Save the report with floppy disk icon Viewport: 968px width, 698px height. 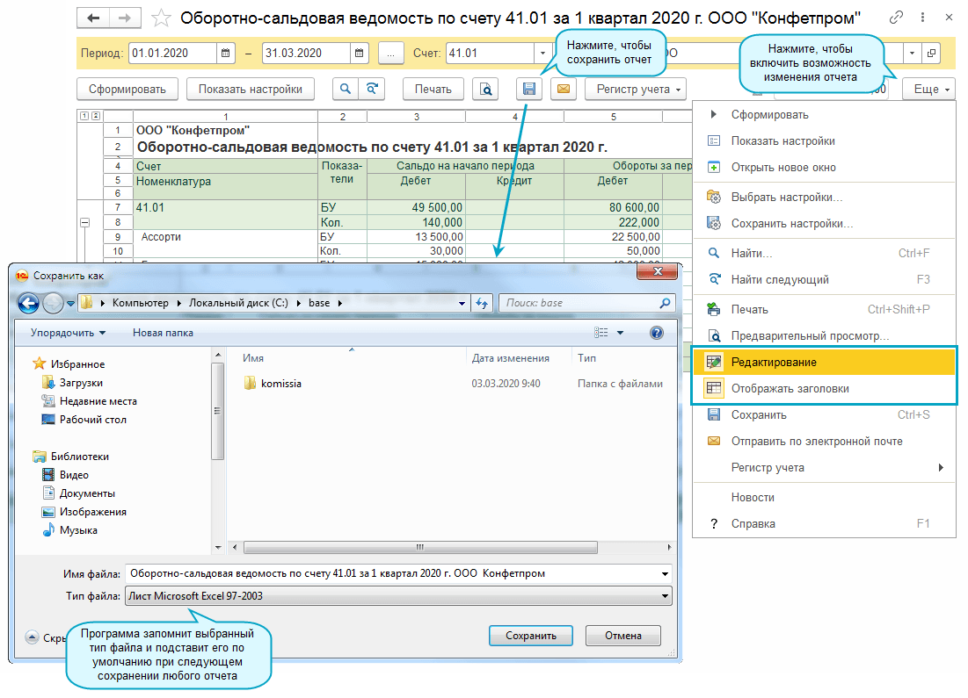(x=529, y=89)
